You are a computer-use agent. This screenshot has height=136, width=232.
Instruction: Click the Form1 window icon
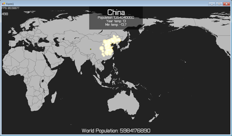(4, 4)
